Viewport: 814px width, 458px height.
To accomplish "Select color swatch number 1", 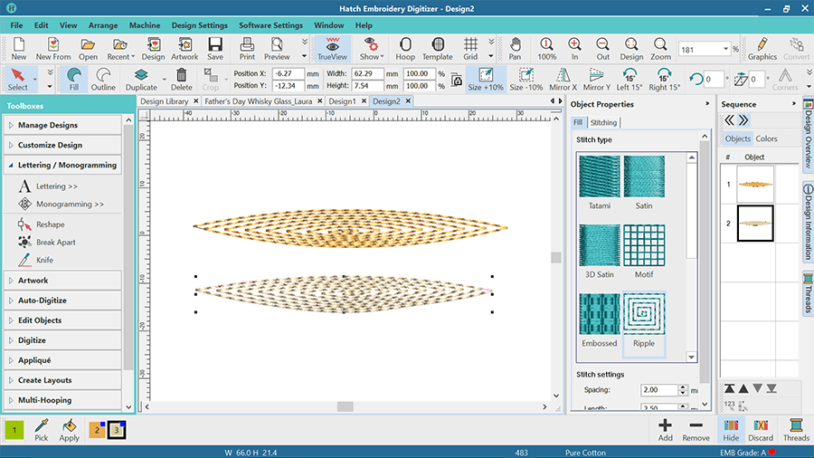I will point(14,430).
